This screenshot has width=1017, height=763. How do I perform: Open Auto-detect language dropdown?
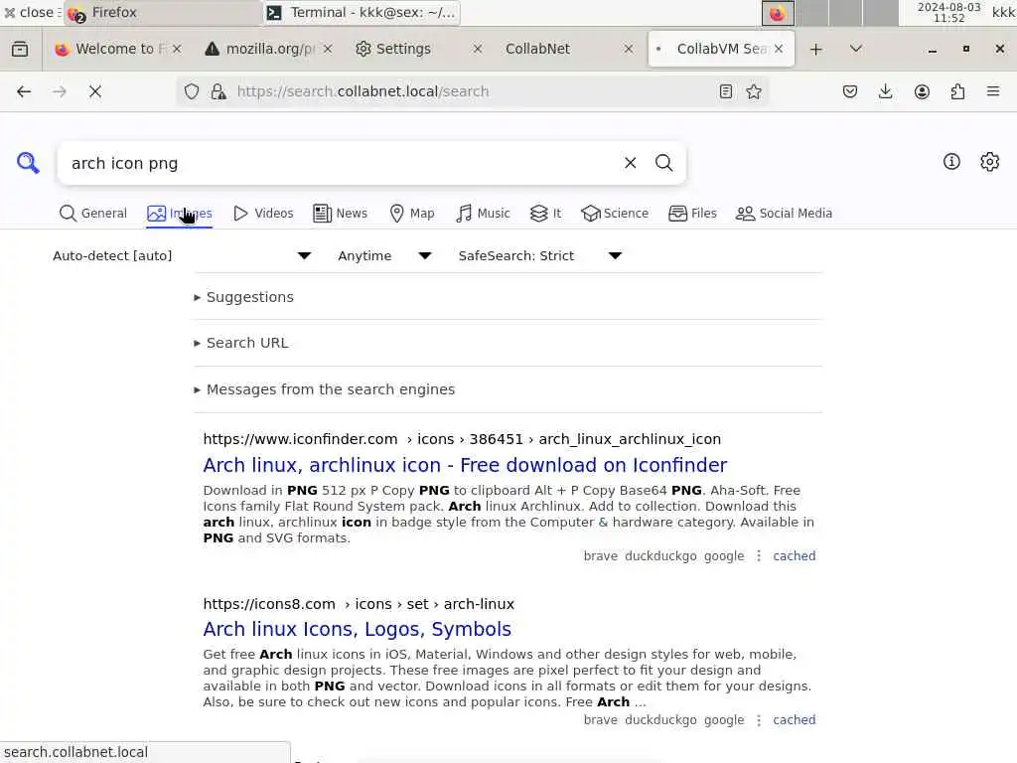click(x=183, y=255)
